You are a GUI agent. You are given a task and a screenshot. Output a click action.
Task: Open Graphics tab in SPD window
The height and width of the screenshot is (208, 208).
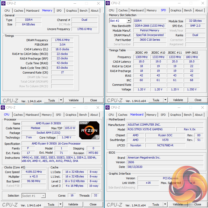click(176, 10)
